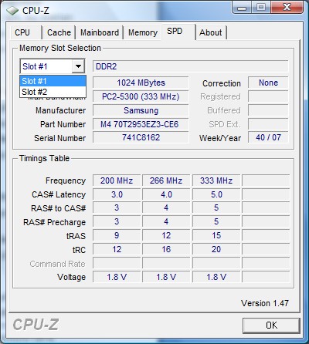Viewport: 309px width, 344px height.
Task: Click the empty Buffered field
Action: tap(268, 110)
